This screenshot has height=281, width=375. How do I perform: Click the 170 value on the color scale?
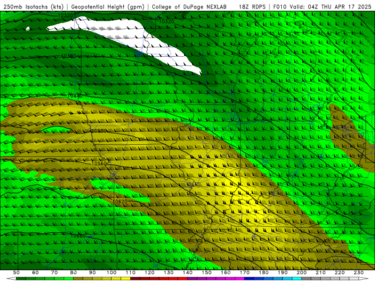point(245,273)
